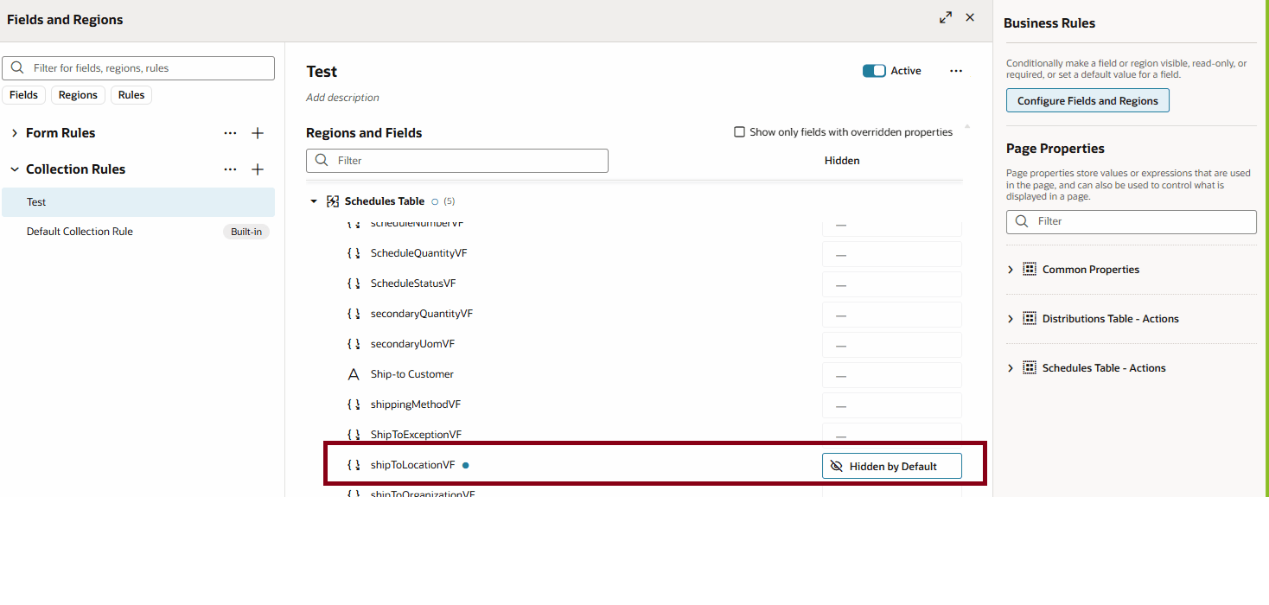Expand Schedules Table - Actions
Screen dimensions: 1269x605
coord(1011,368)
